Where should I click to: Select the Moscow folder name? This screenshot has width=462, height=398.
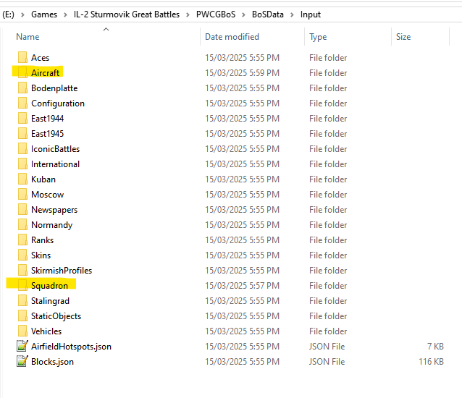pos(48,194)
